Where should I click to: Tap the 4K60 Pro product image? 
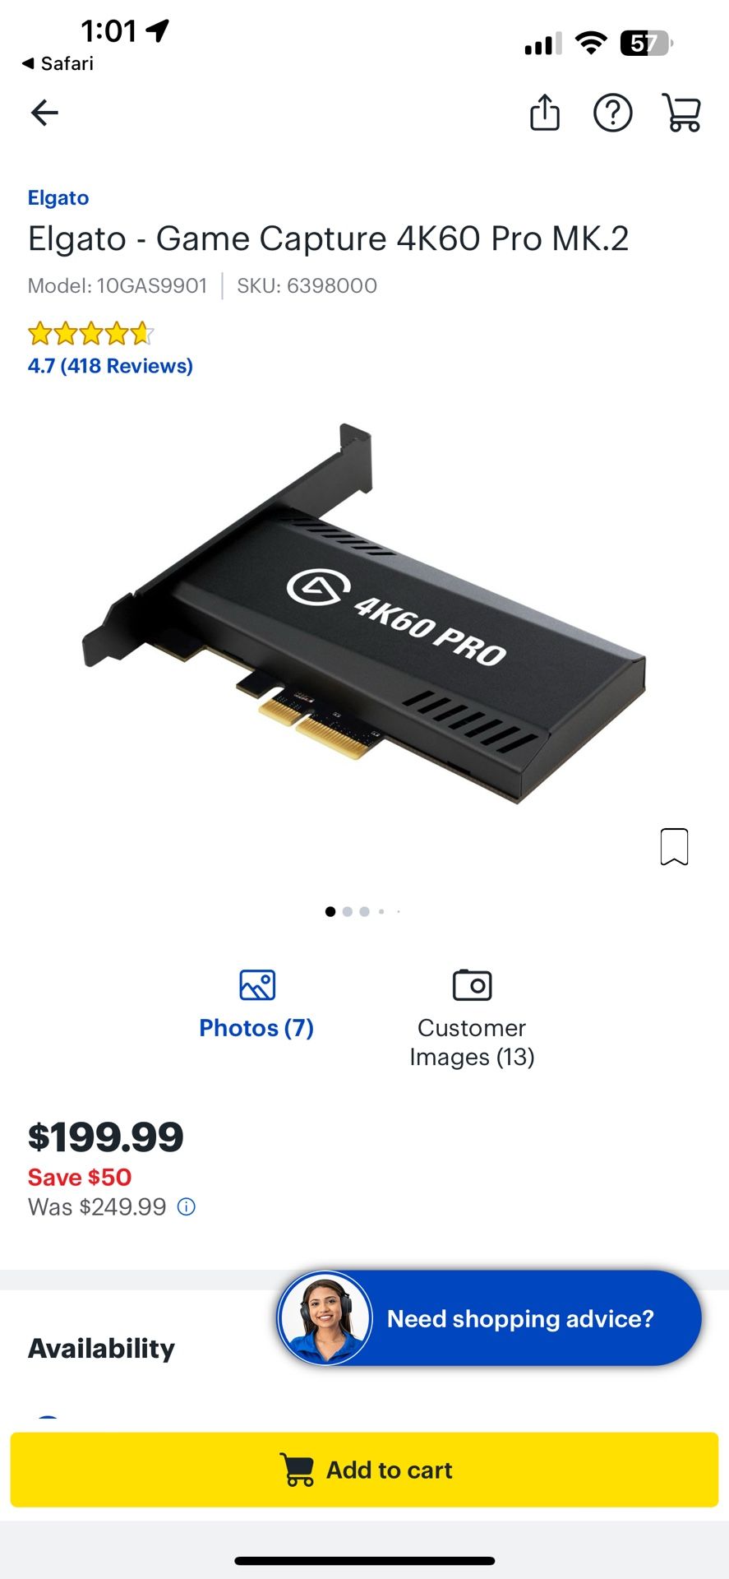(363, 614)
